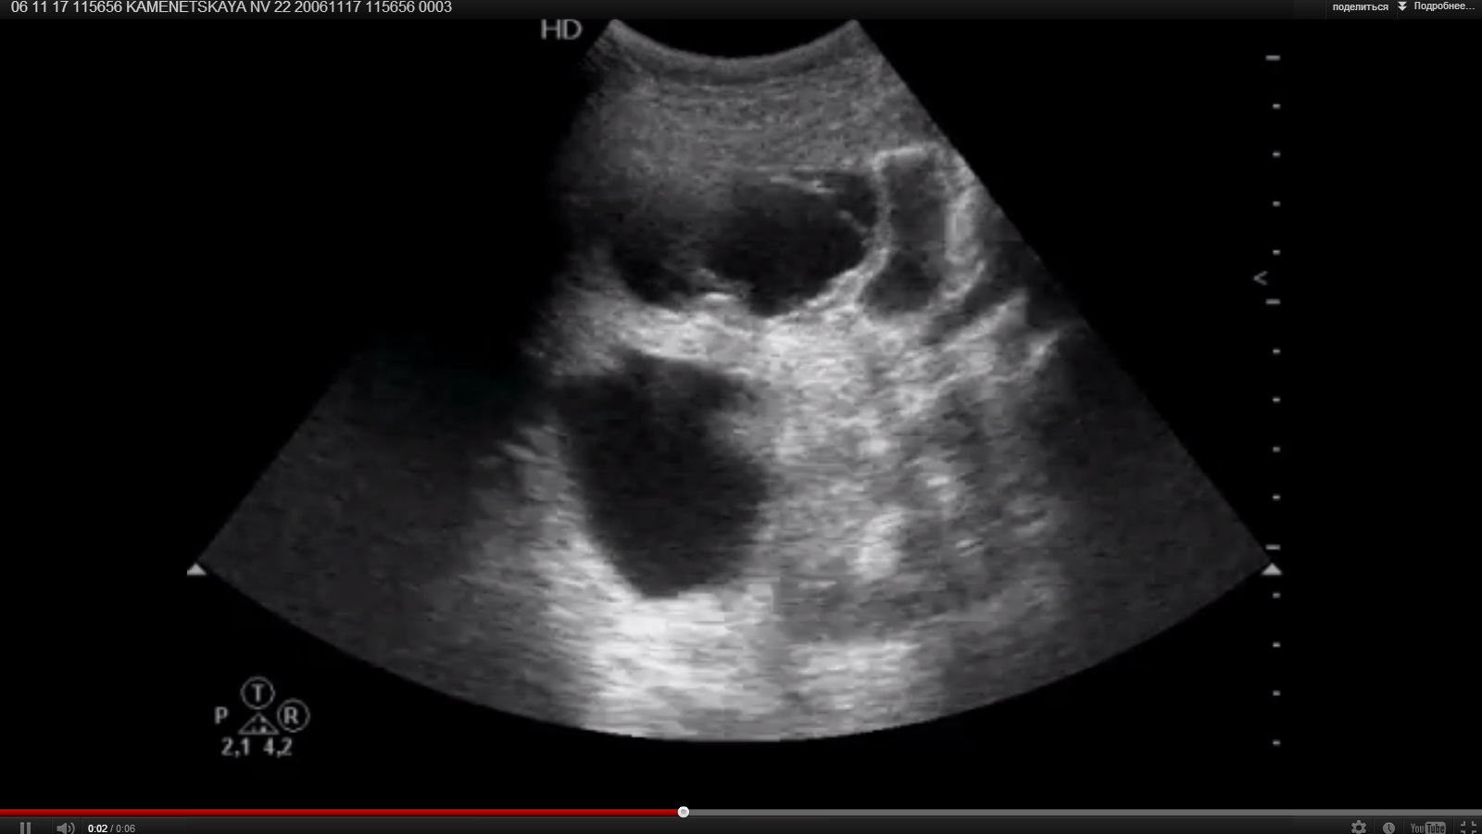Seek to the unplayed gray part of timeline
This screenshot has width=1482, height=834.
pos(1019,812)
